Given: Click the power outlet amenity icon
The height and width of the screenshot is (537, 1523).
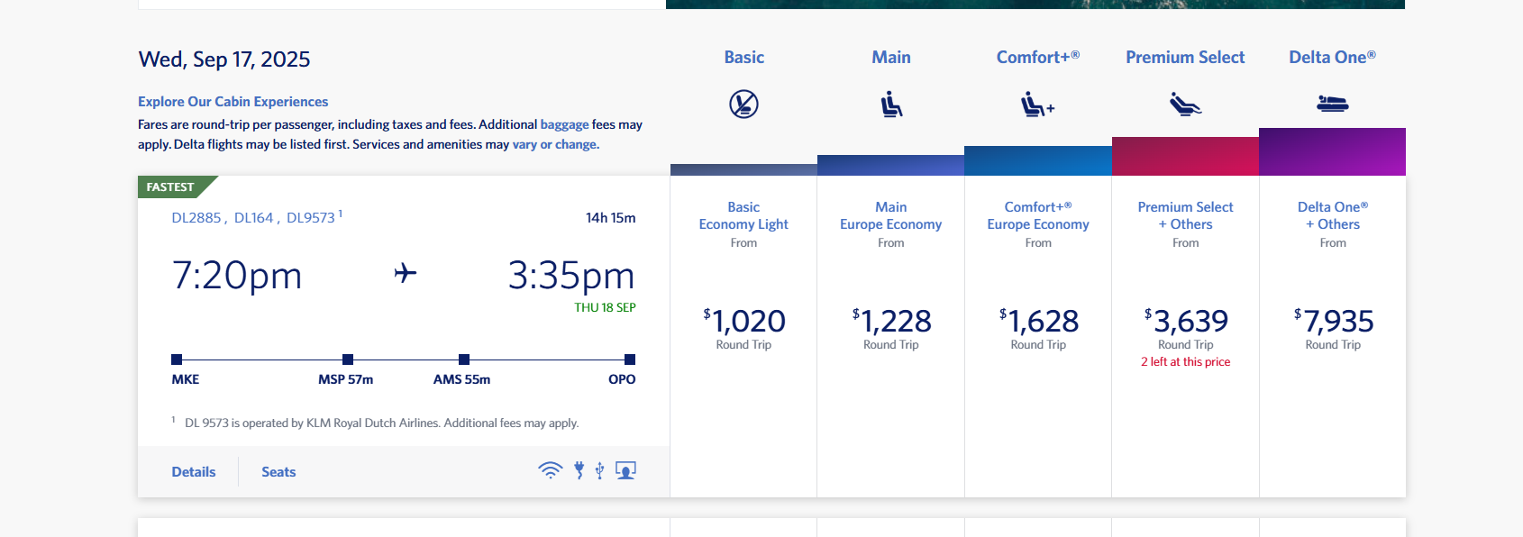Looking at the screenshot, I should (579, 470).
